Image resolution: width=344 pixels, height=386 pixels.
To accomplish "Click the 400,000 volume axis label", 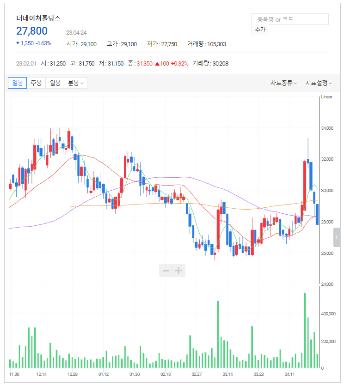I will pos(328,314).
